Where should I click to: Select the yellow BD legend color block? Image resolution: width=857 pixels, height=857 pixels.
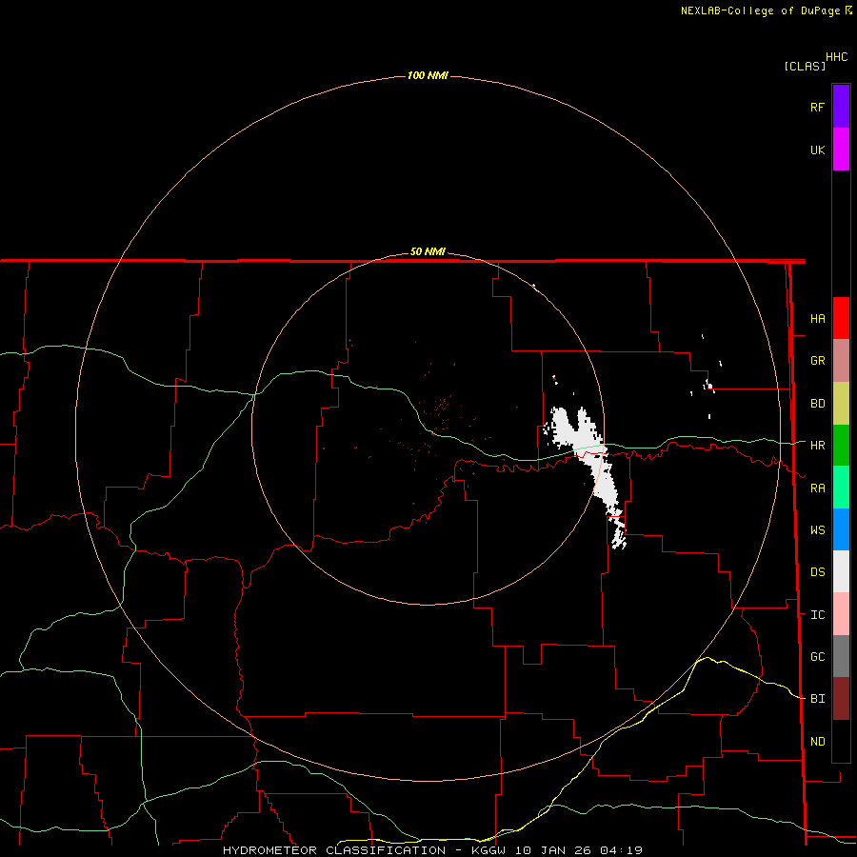pyautogui.click(x=841, y=404)
